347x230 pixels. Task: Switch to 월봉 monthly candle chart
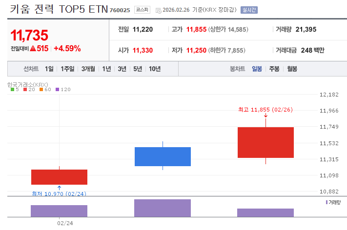[x=292, y=69]
